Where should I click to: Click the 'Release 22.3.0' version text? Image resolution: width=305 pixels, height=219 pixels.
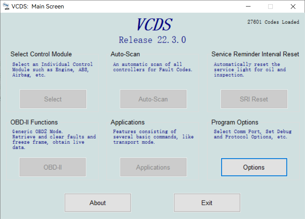(x=152, y=40)
